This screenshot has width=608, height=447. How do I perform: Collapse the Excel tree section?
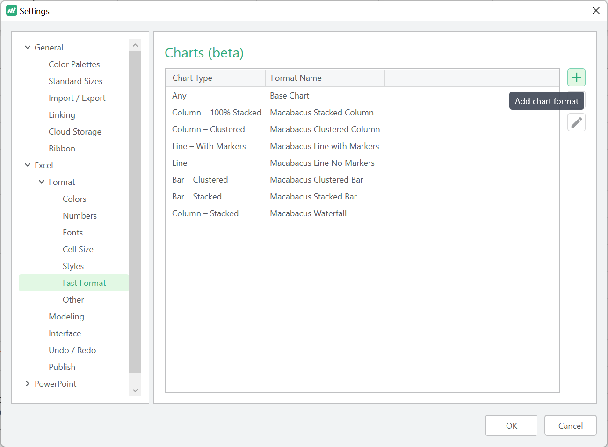[28, 165]
